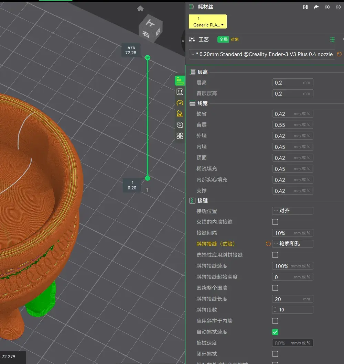Enable staggered inner seams checkbox
344x364 pixels.
[275, 222]
